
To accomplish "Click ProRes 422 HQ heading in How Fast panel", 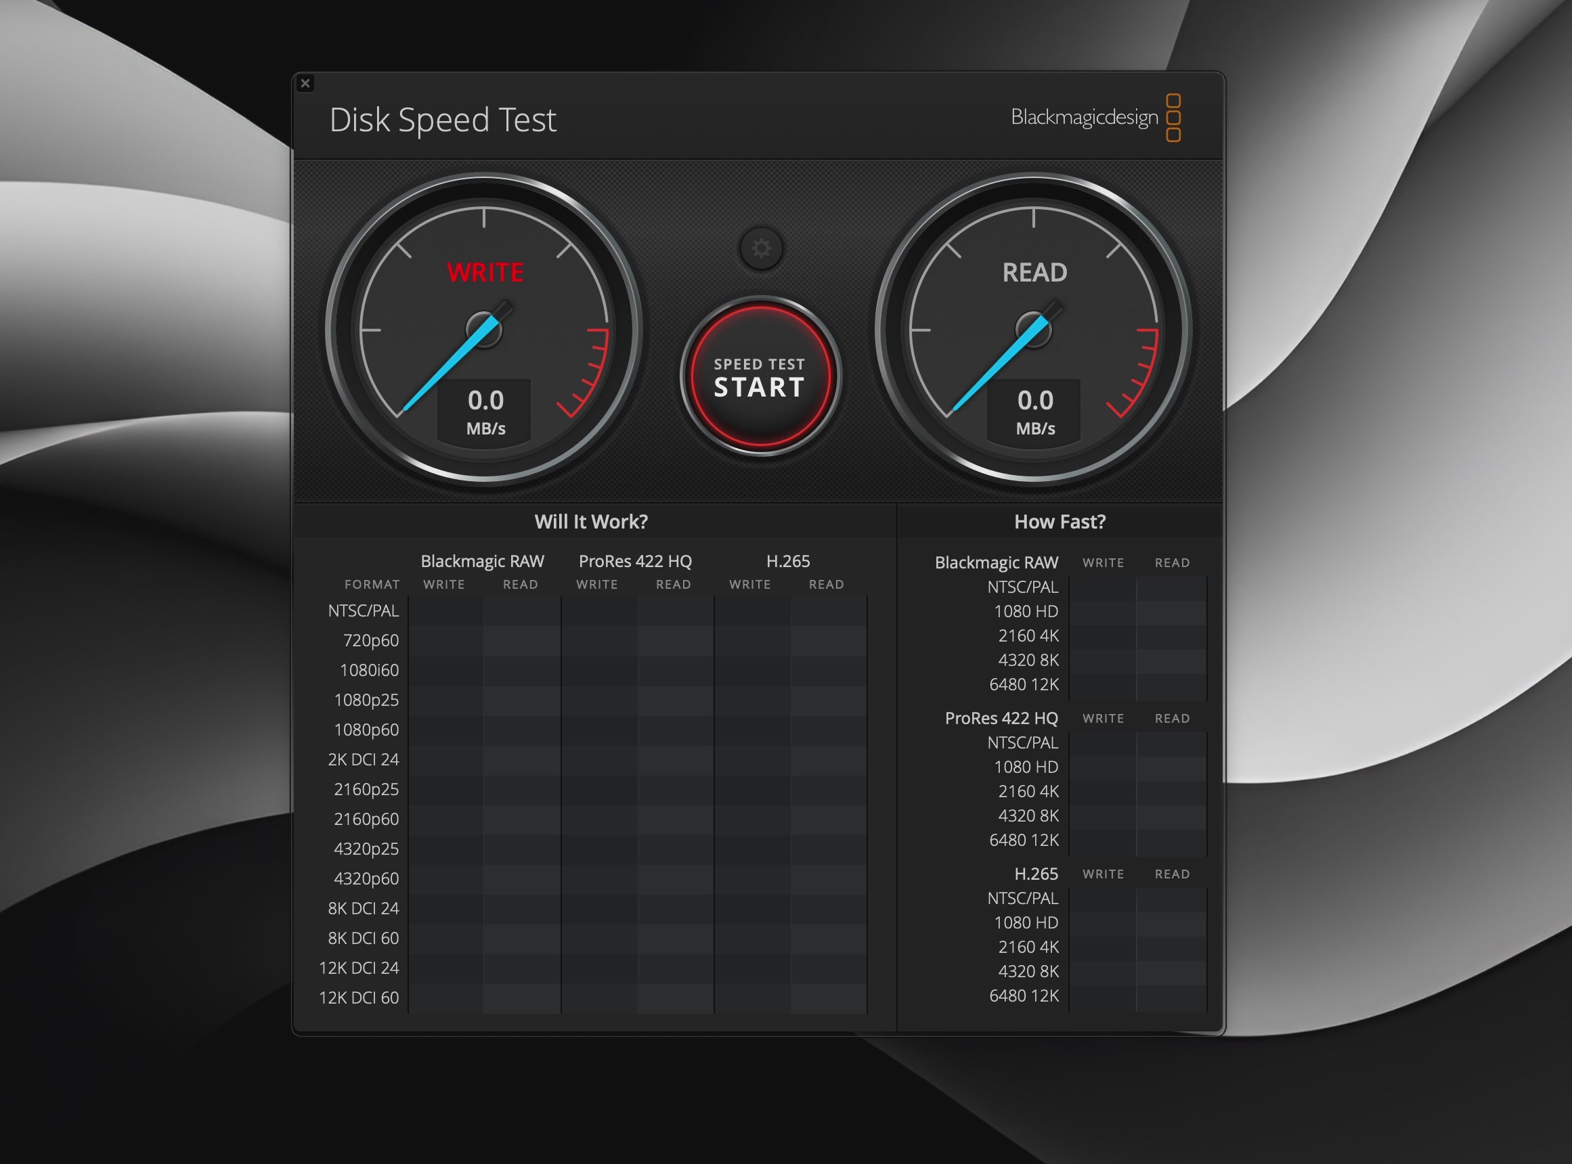I will [1001, 718].
